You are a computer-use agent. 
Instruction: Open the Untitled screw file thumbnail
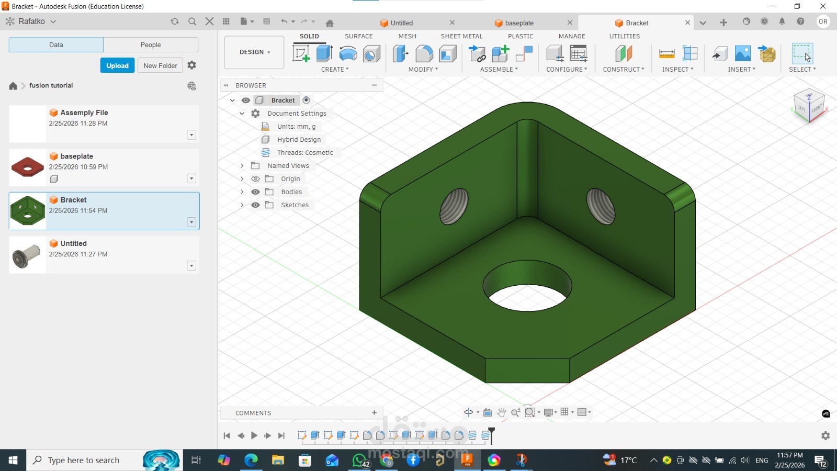point(27,255)
